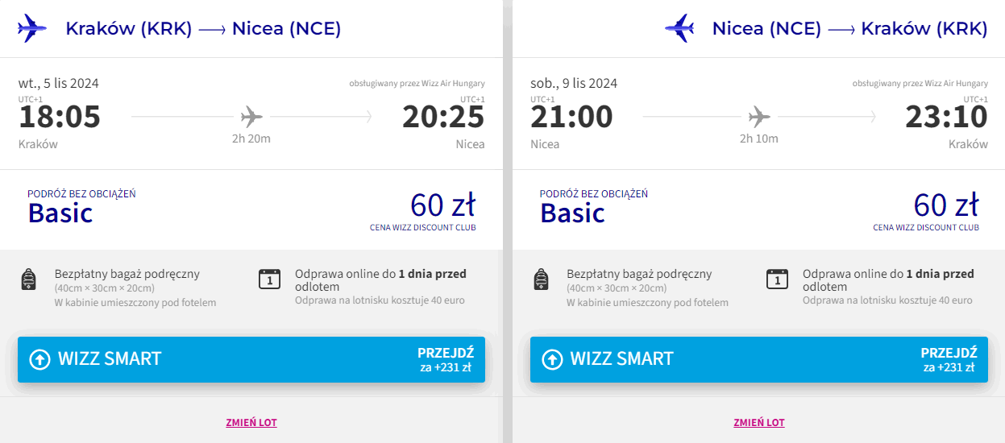1005x443 pixels.
Task: Click calendar check-in icon in the outbound card
Action: pos(269,279)
